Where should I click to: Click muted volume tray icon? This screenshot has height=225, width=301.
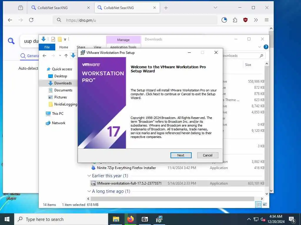tap(263, 219)
